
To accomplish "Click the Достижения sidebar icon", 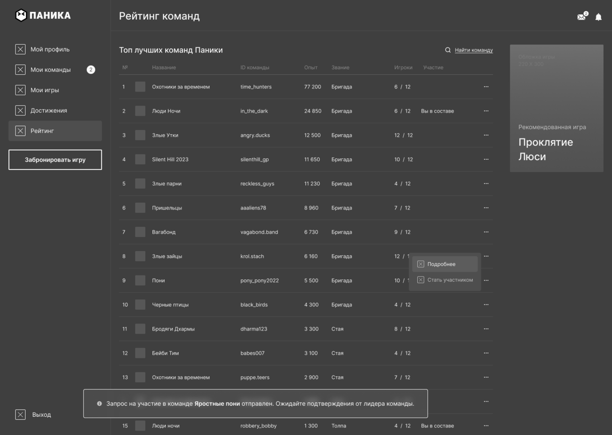I will point(21,110).
